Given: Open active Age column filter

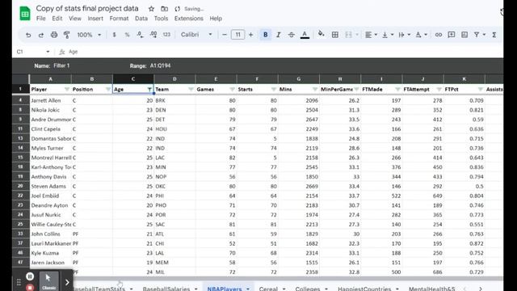Looking at the screenshot, I should (x=149, y=90).
